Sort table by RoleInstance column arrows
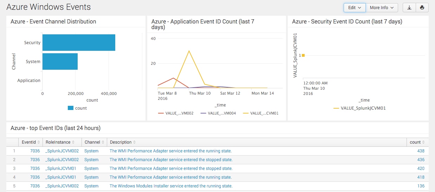 (73, 142)
